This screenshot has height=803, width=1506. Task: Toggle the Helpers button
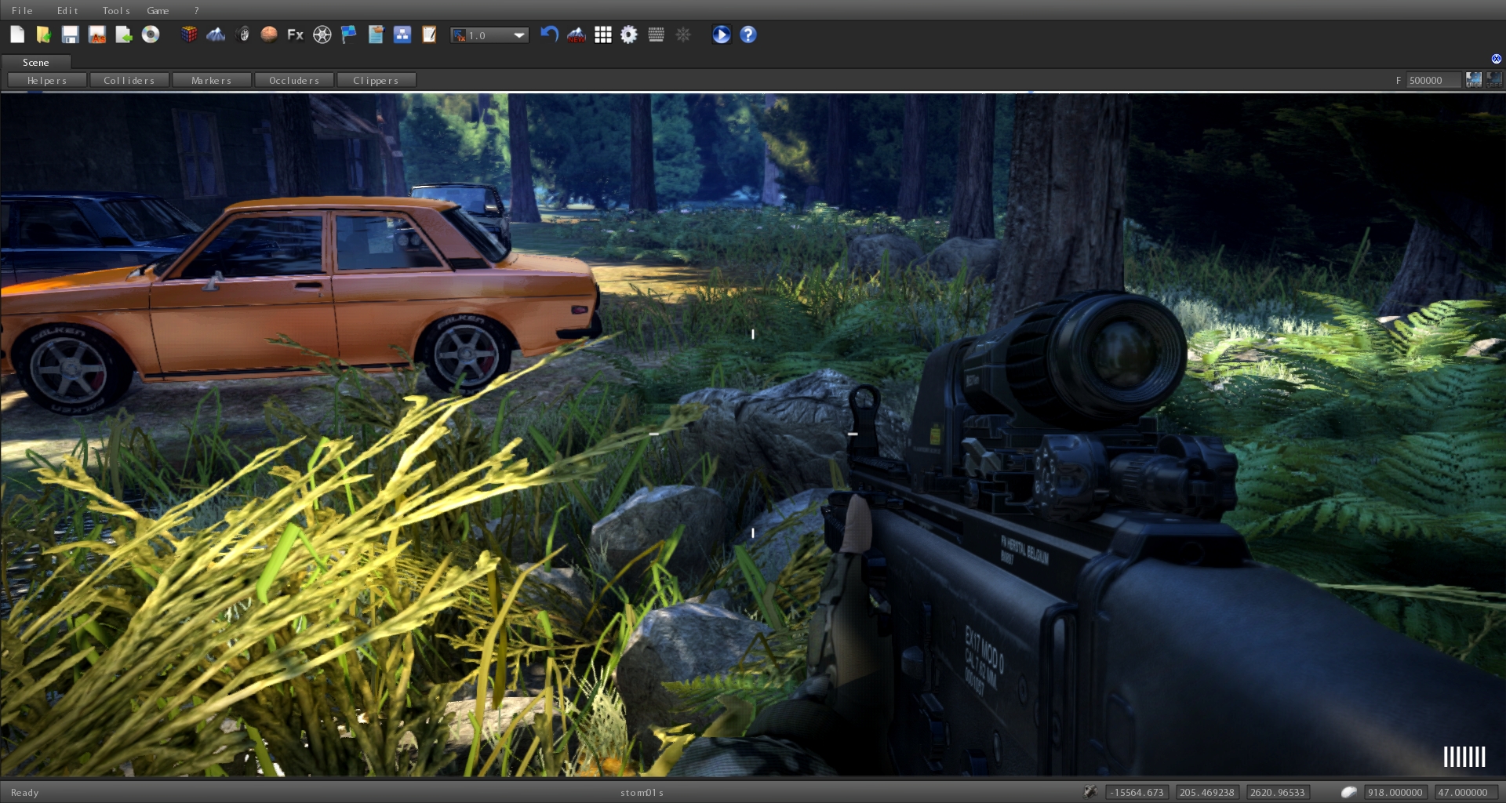(47, 80)
